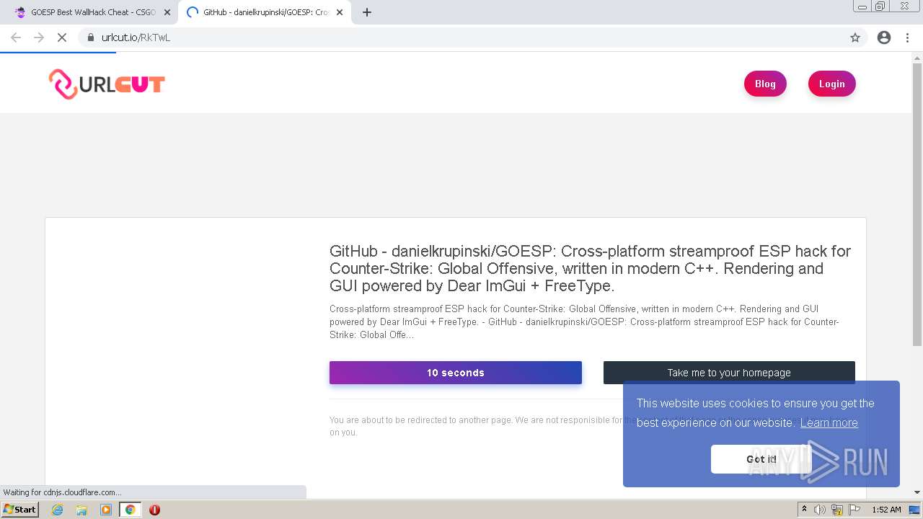This screenshot has height=519, width=923.
Task: Click the 10 seconds countdown button
Action: (x=456, y=373)
